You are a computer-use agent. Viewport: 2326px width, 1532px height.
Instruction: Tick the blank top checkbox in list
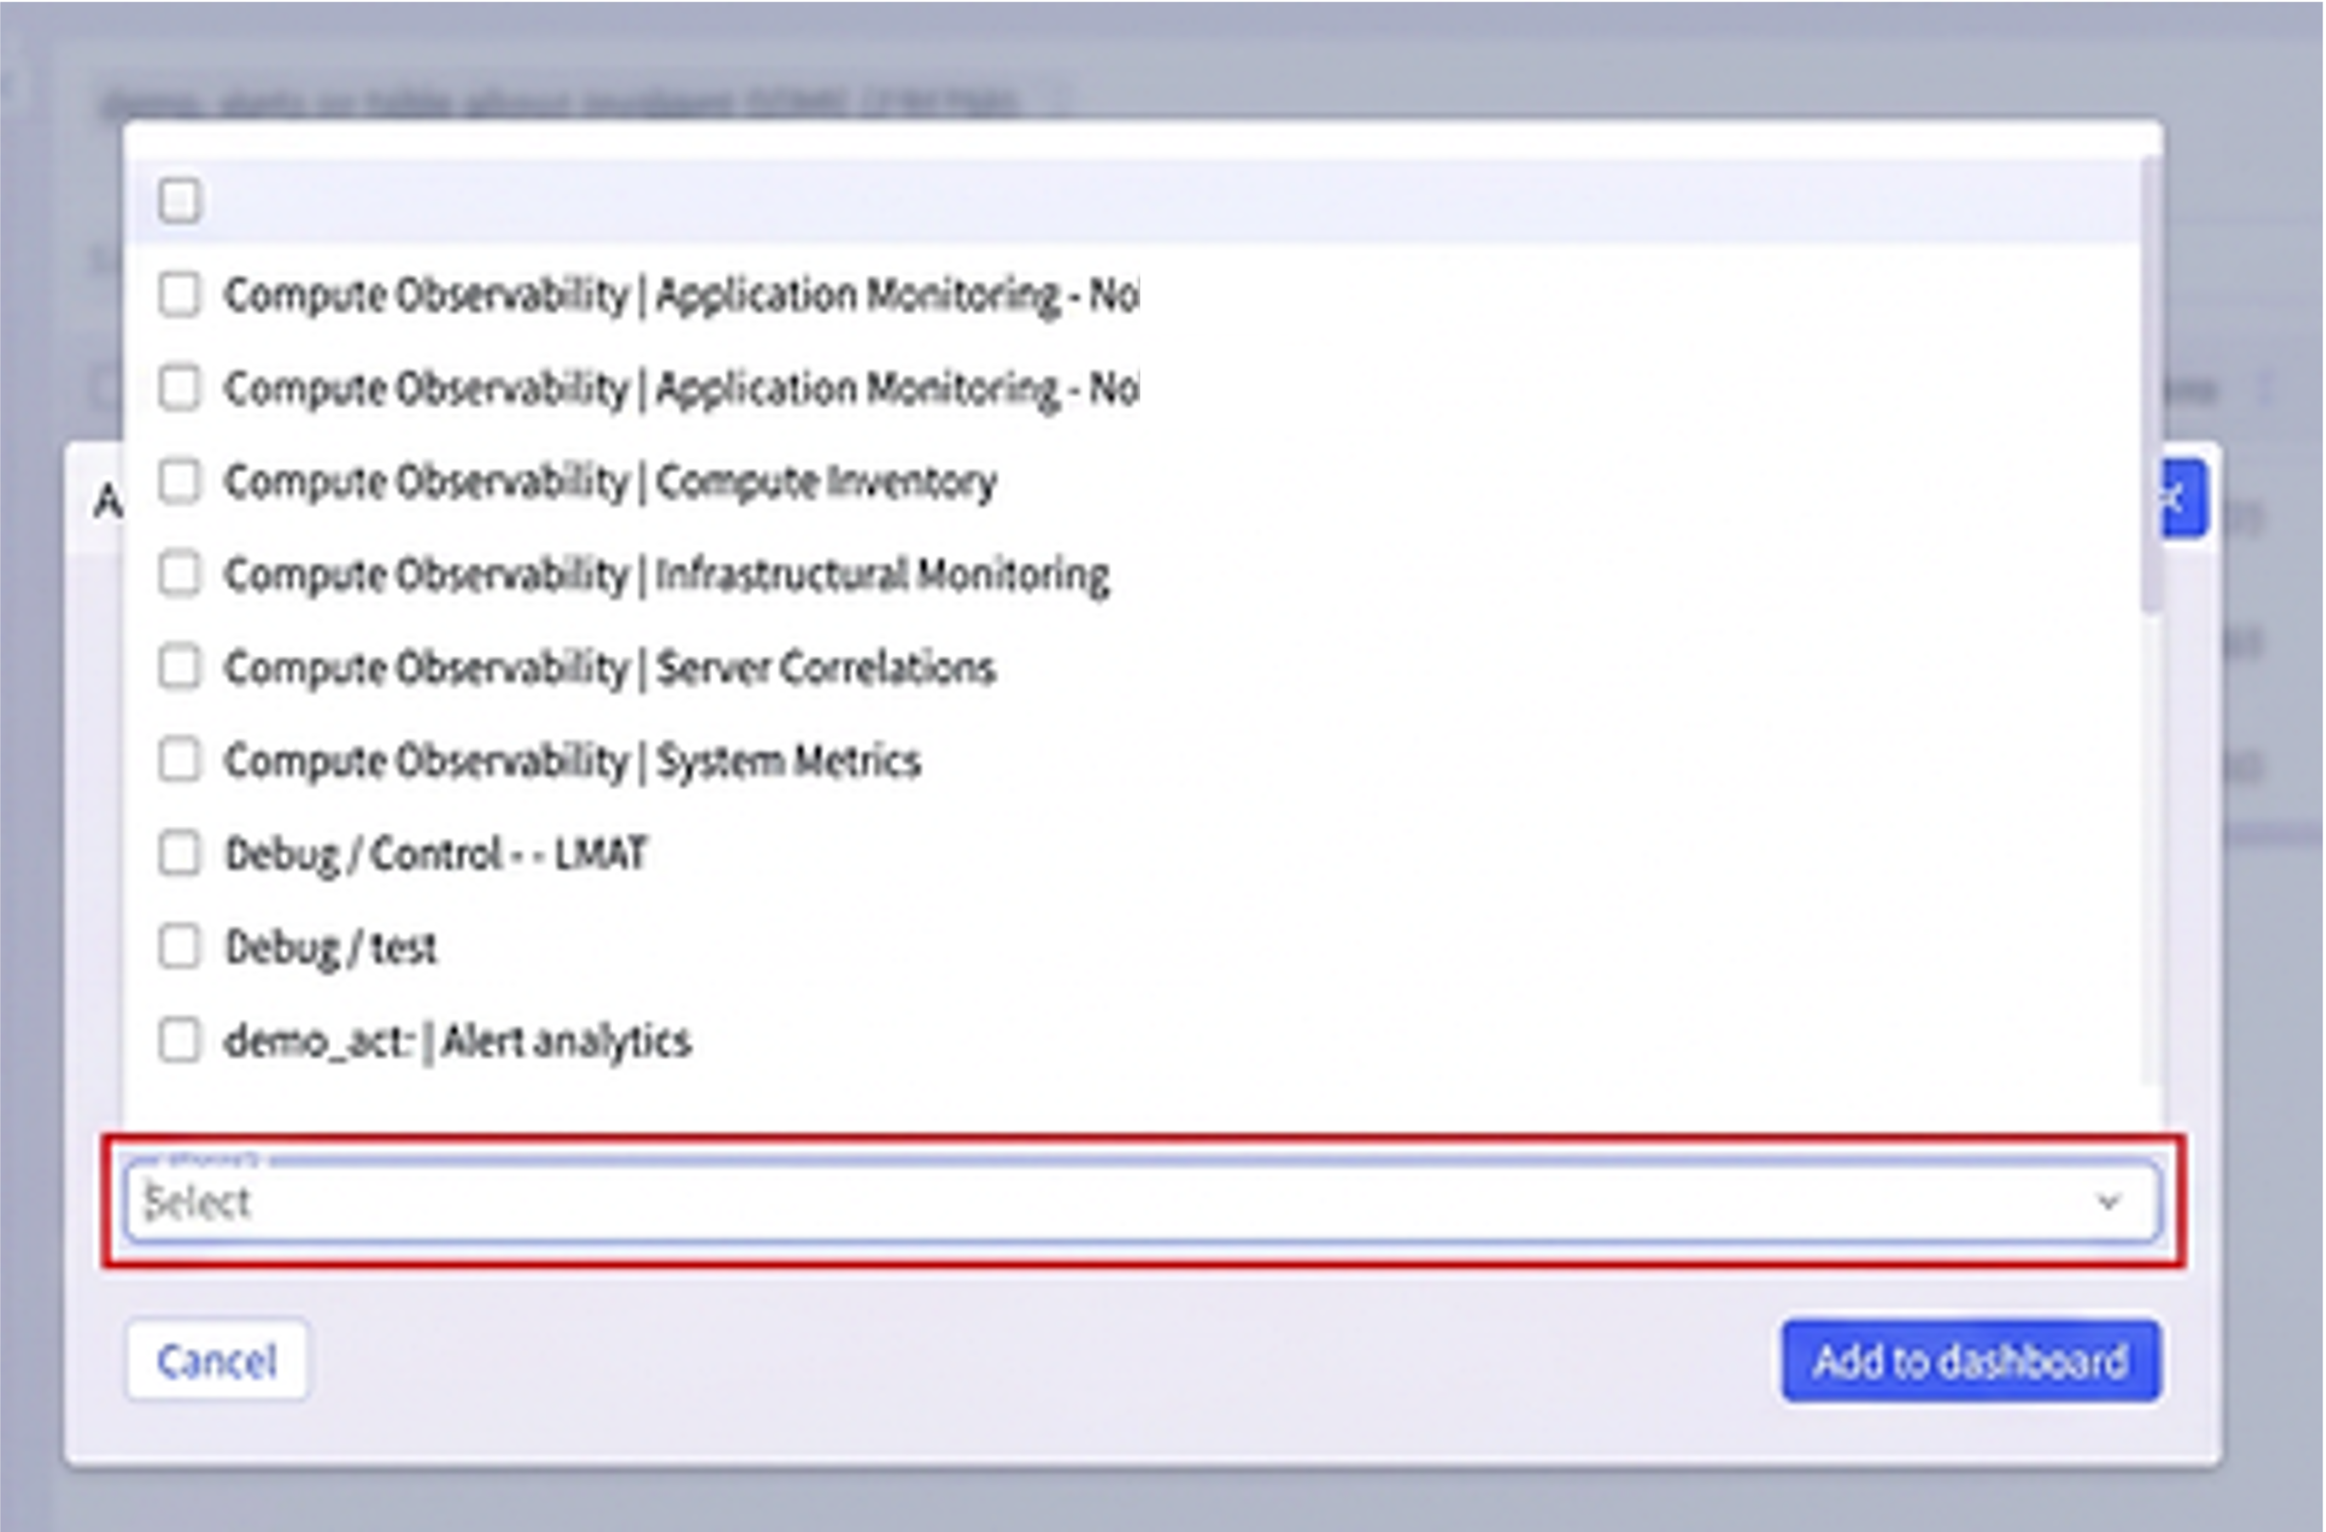point(180,200)
